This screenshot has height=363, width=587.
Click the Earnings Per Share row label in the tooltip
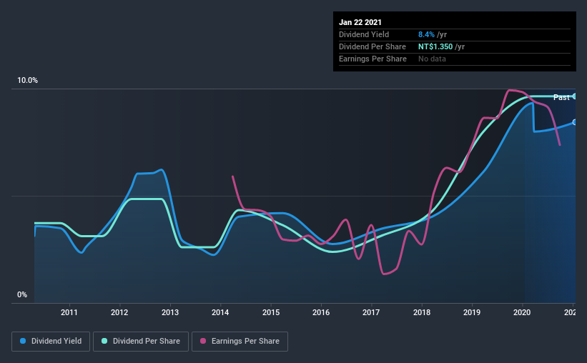coord(373,59)
